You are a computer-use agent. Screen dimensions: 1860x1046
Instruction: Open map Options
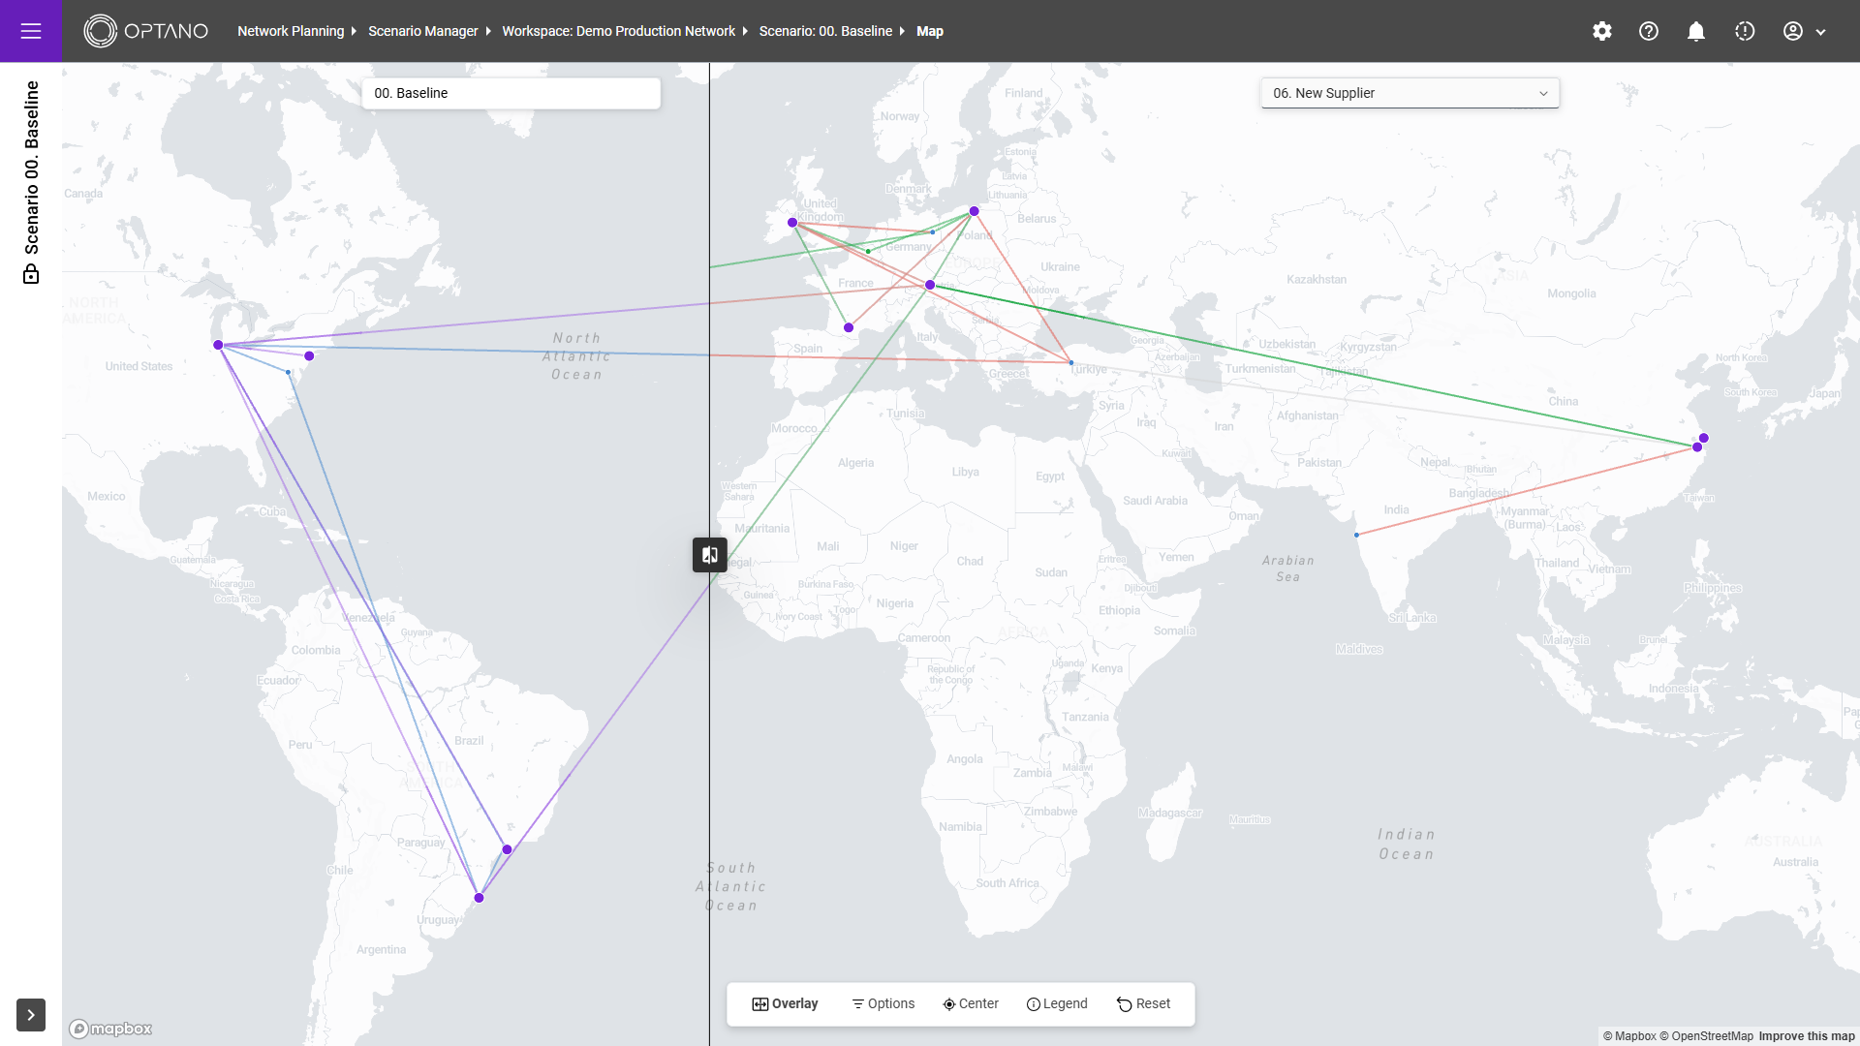pos(883,1004)
